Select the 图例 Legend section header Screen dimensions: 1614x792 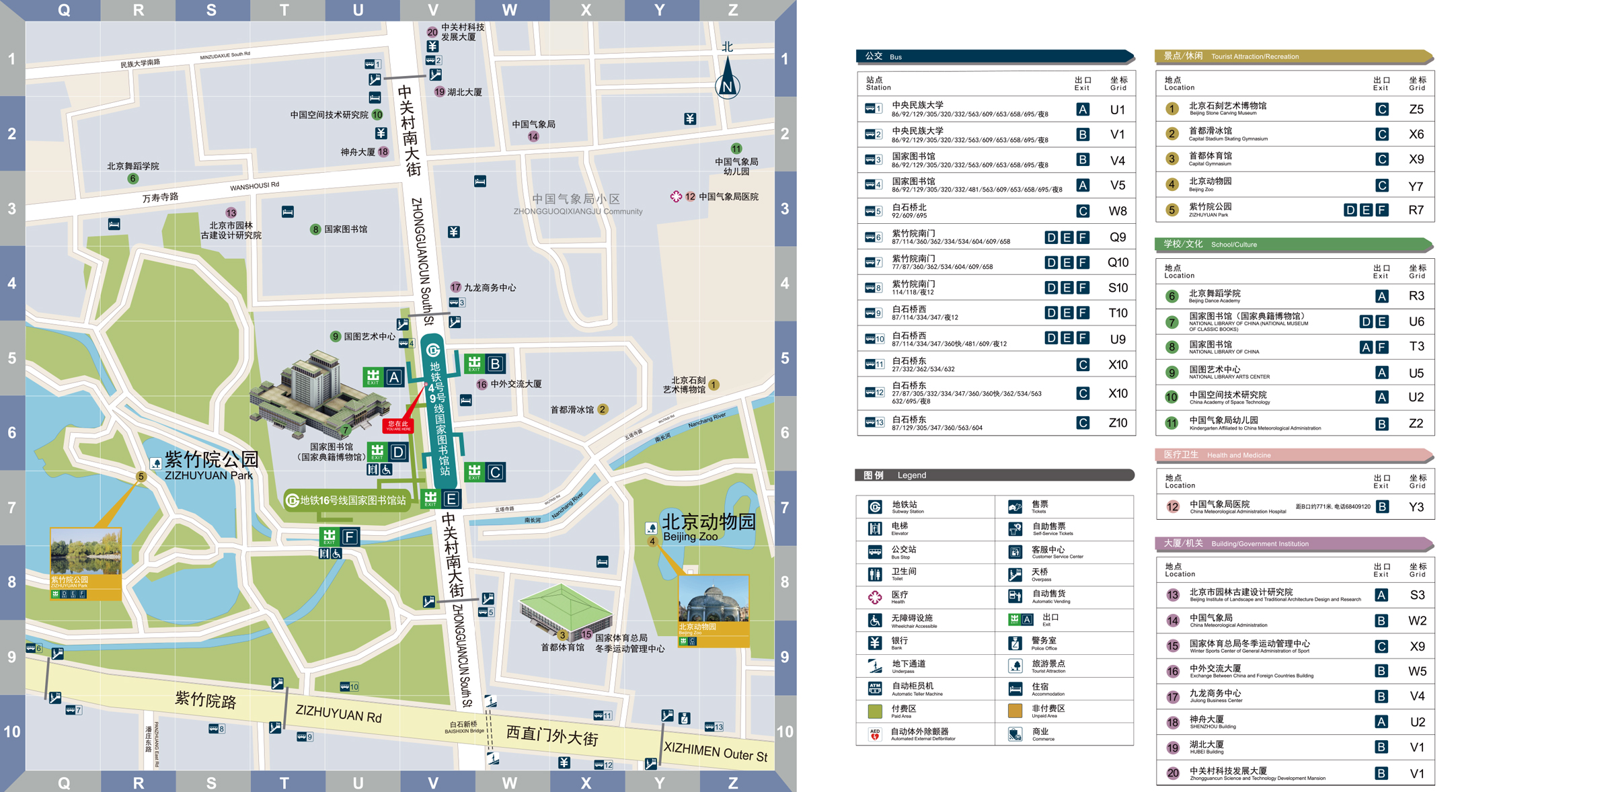click(x=995, y=475)
